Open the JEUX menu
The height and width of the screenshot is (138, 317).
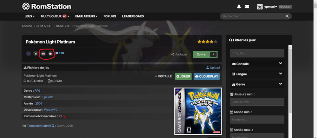tap(29, 16)
